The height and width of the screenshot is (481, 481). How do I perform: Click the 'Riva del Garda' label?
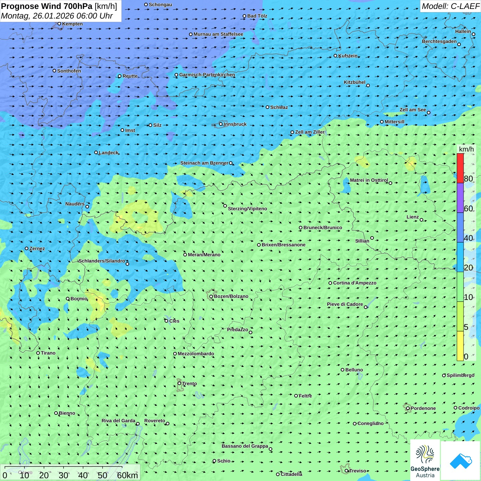point(119,421)
